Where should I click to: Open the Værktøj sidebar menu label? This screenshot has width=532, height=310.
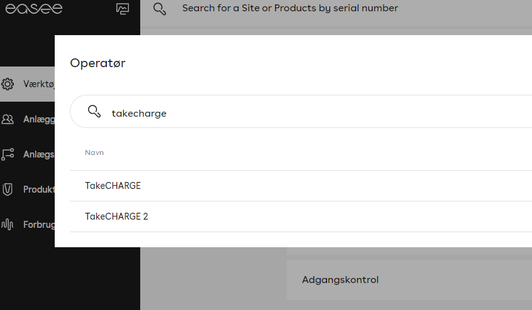point(39,84)
